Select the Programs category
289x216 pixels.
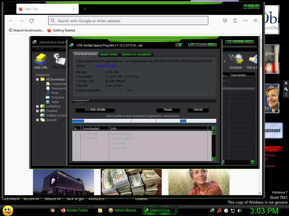[x=55, y=97]
